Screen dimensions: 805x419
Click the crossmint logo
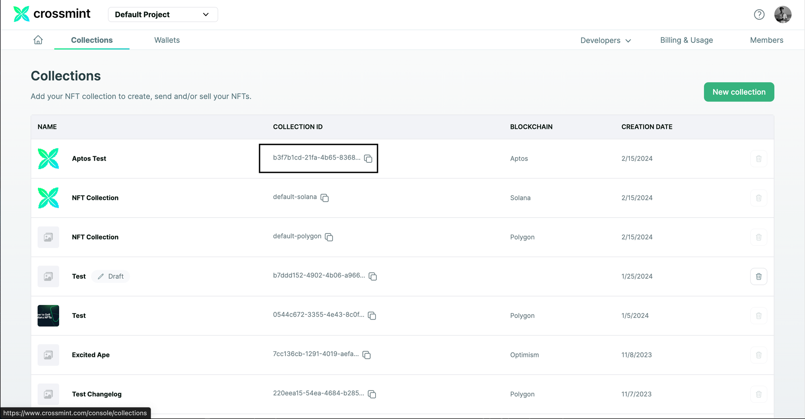pos(52,14)
